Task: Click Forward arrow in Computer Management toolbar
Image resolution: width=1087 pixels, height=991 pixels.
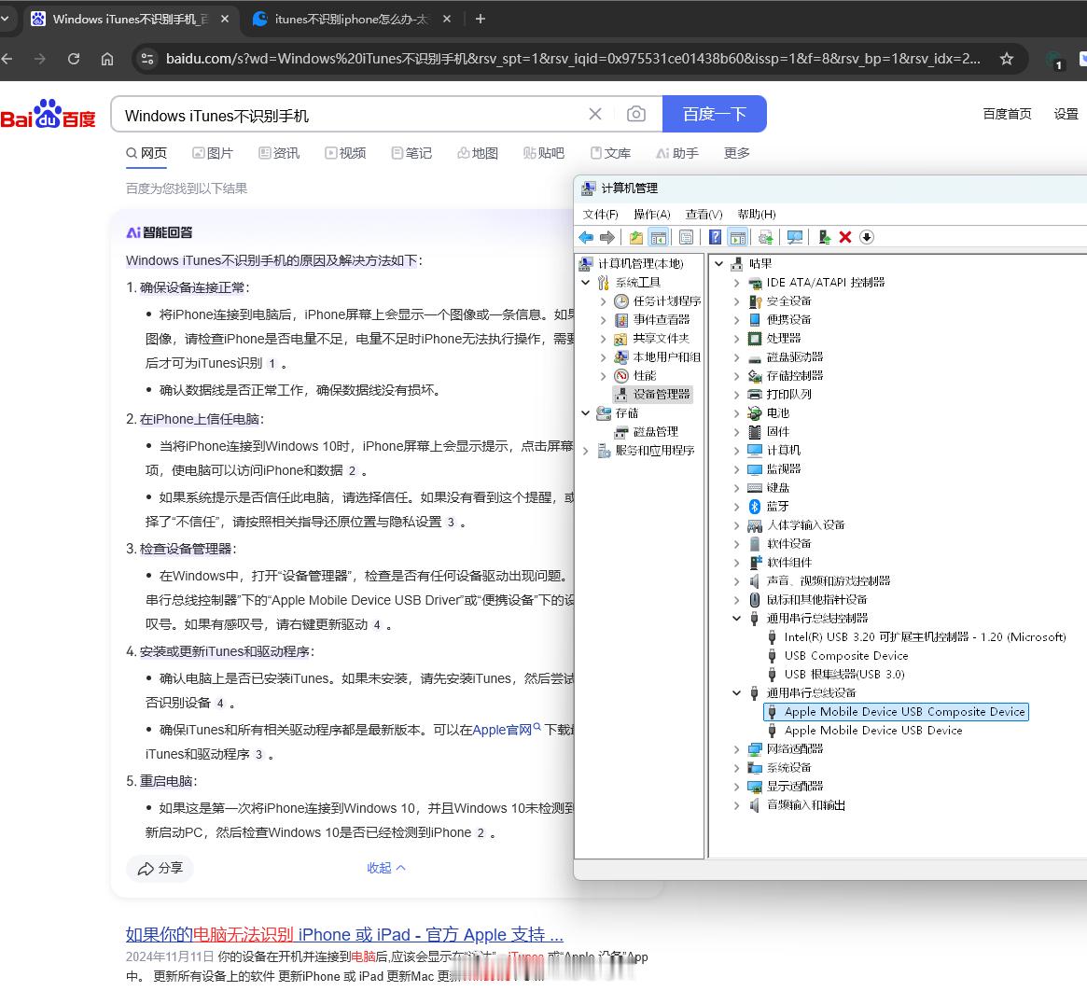Action: 607,238
